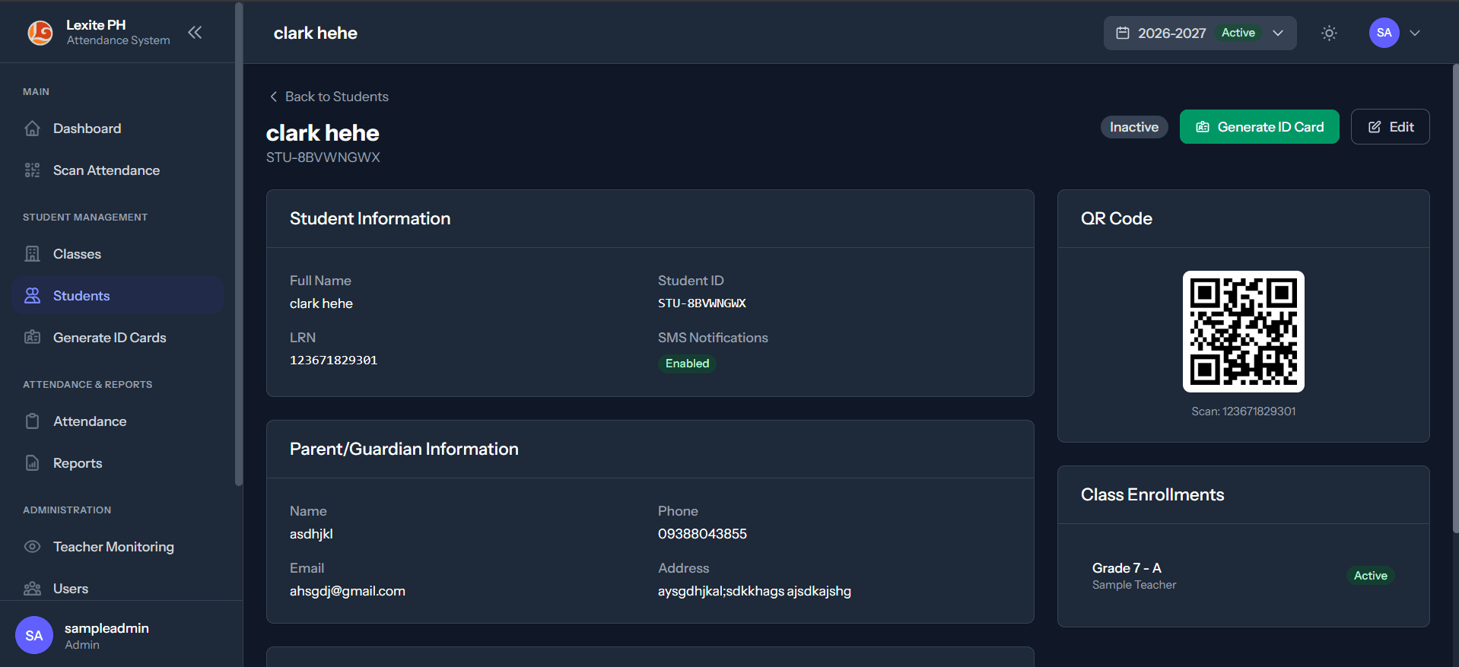Click the Scan: 123671829301 caption
The height and width of the screenshot is (667, 1459).
pos(1244,411)
